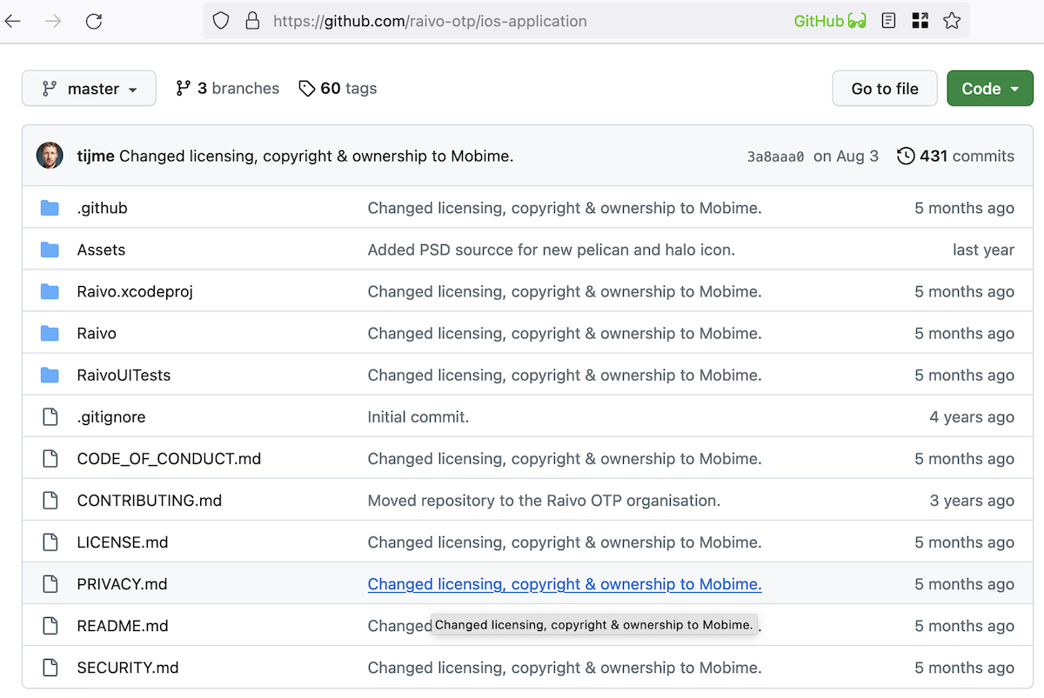Click the GitHub glasses extension icon

[x=830, y=21]
